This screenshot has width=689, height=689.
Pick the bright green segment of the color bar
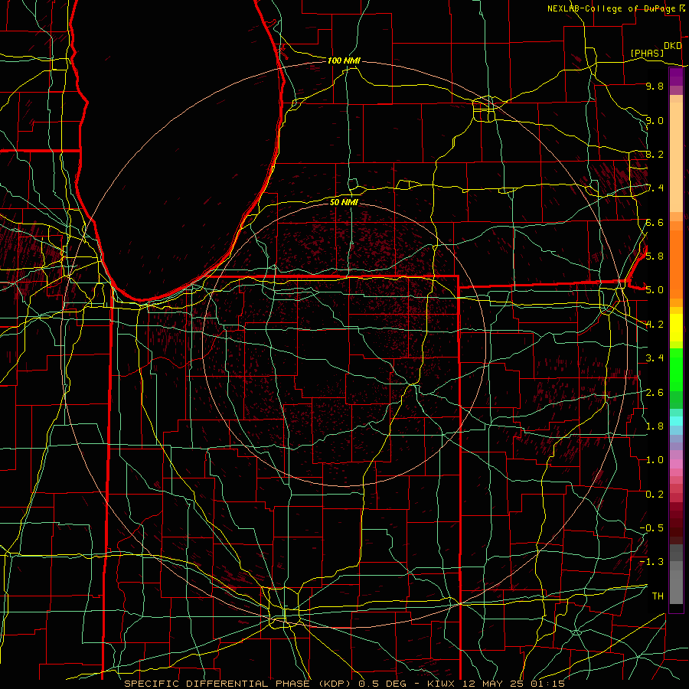point(676,370)
